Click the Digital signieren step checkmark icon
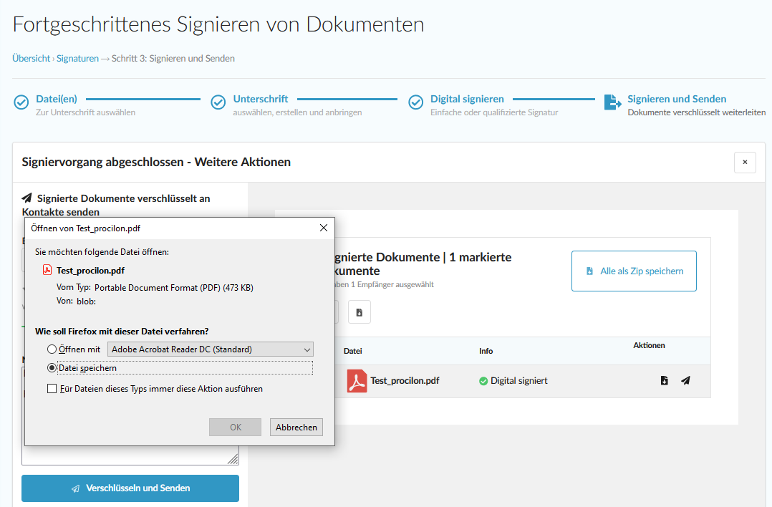The width and height of the screenshot is (772, 507). point(415,102)
